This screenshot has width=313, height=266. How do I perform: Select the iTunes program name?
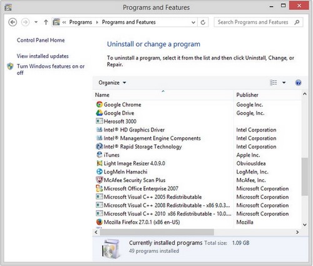coord(111,155)
